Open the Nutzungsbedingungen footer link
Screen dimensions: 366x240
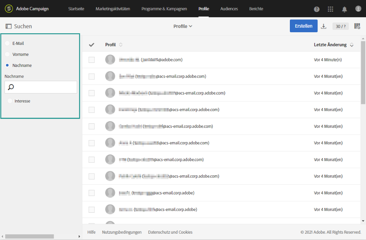pos(122,232)
